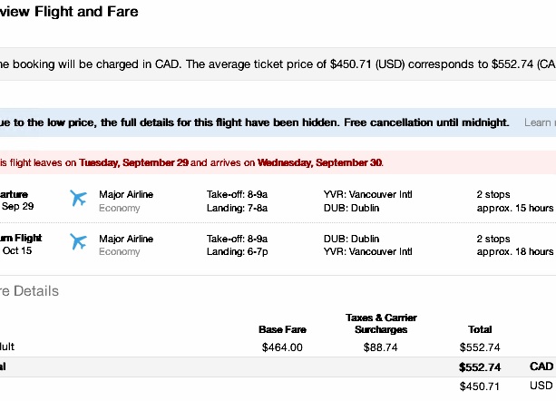Click the departure 2 stops text

[493, 194]
